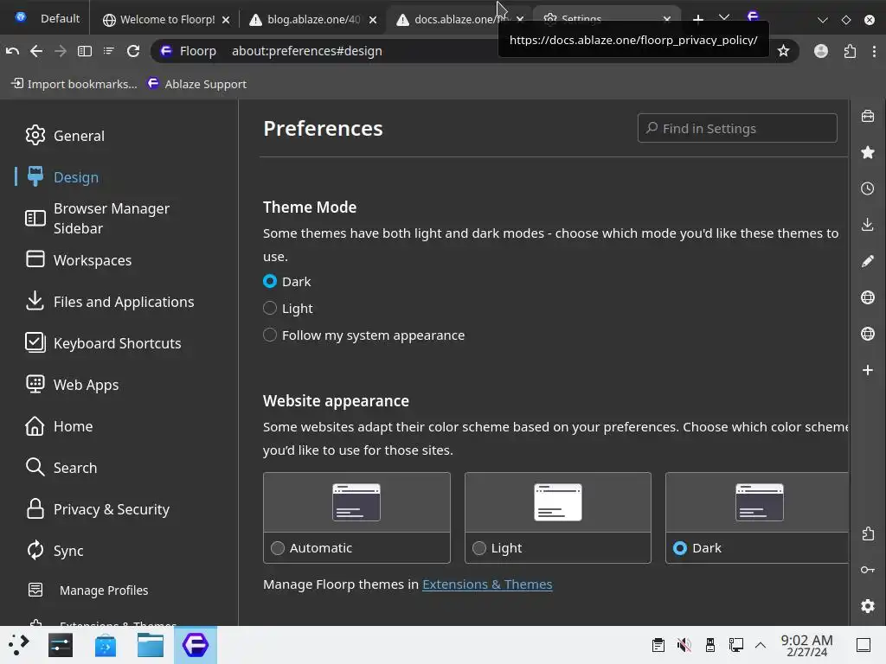The image size is (886, 664).
Task: Click the undo closed tab icon
Action: point(12,51)
